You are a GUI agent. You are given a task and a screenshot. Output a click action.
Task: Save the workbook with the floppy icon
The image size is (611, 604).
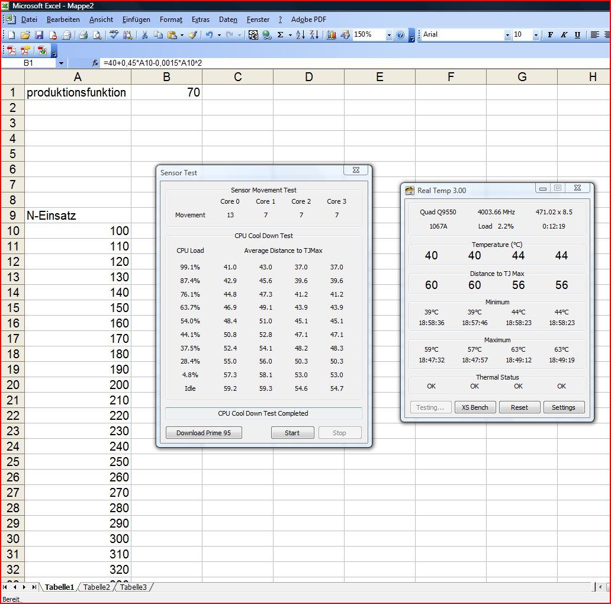pos(39,35)
